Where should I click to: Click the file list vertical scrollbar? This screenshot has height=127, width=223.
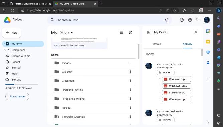tap(139, 51)
